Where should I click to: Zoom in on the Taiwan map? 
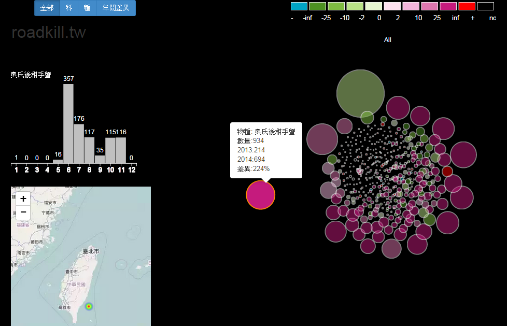tap(23, 199)
